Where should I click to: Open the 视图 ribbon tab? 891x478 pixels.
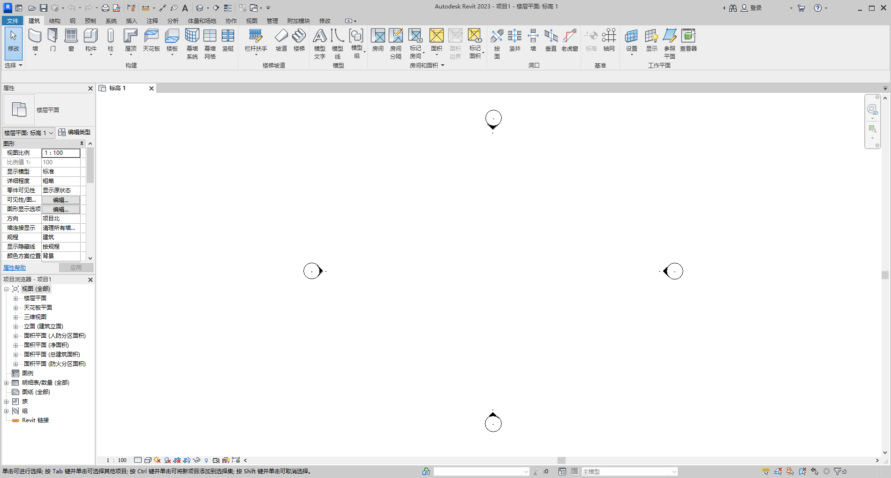pyautogui.click(x=251, y=21)
